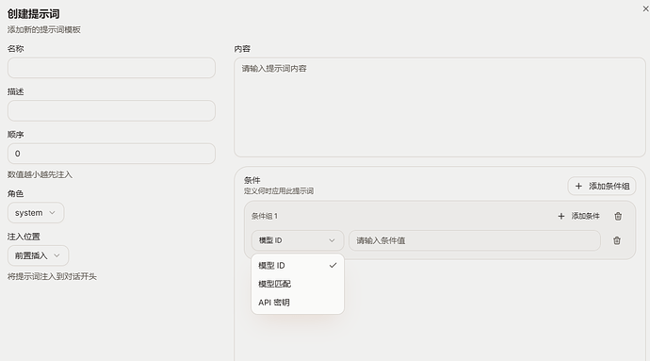Choose API 密钥 from the dropdown list
This screenshot has width=650, height=361.
(x=298, y=303)
